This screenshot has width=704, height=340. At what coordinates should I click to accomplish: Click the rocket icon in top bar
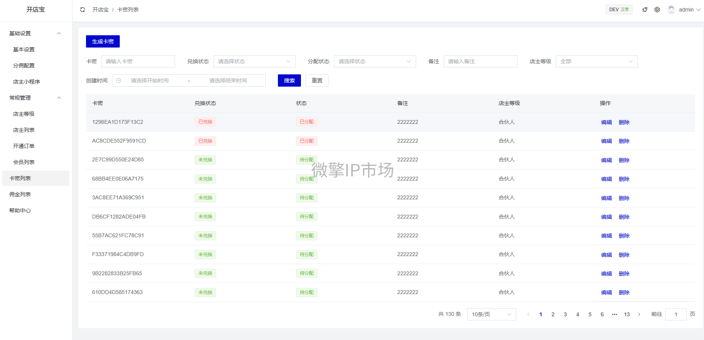[645, 10]
